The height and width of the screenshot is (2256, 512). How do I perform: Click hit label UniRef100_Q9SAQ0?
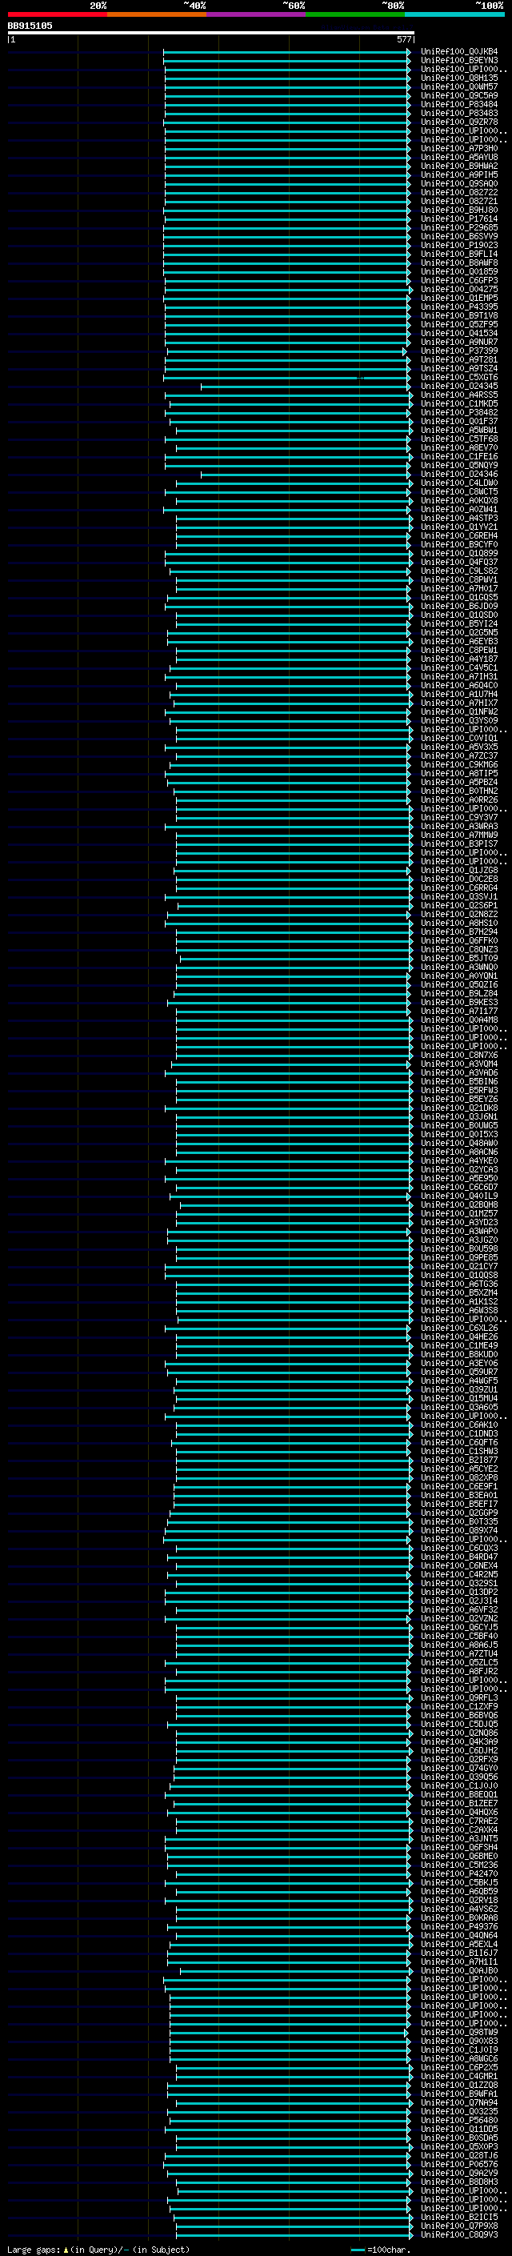(459, 184)
